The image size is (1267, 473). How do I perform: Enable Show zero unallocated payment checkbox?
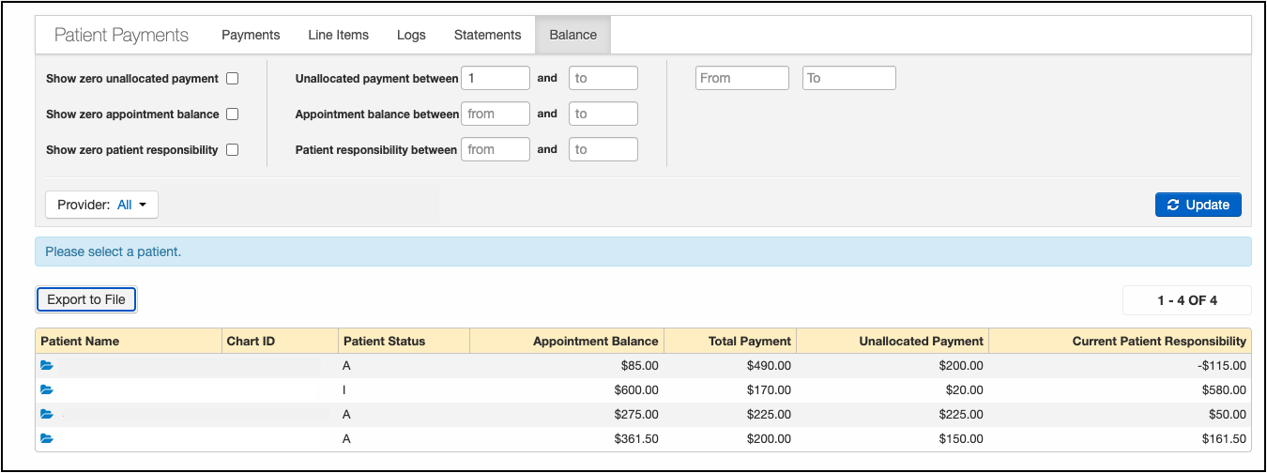[233, 79]
